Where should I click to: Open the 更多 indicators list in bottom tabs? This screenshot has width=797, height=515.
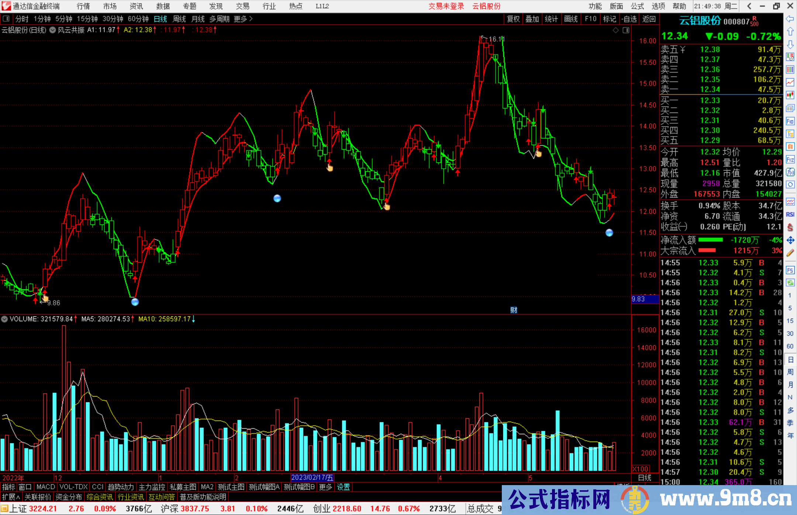[325, 487]
